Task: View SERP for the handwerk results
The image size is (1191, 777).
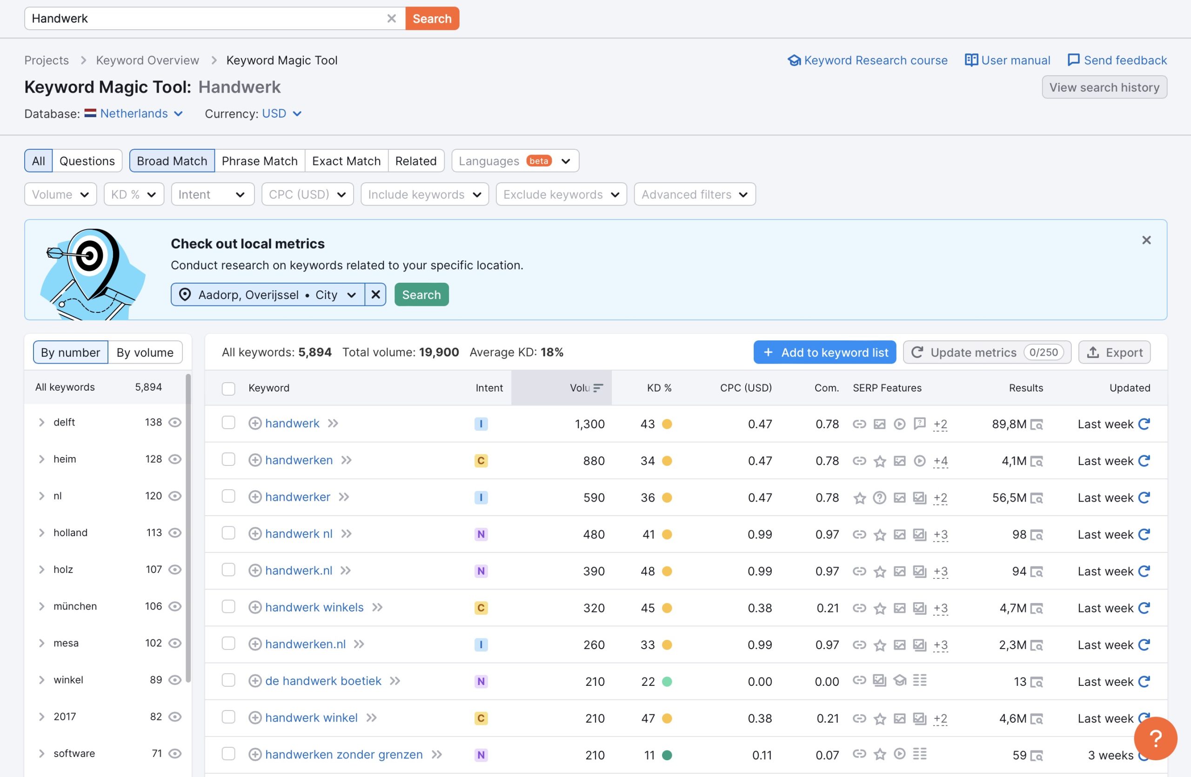Action: [x=1037, y=425]
